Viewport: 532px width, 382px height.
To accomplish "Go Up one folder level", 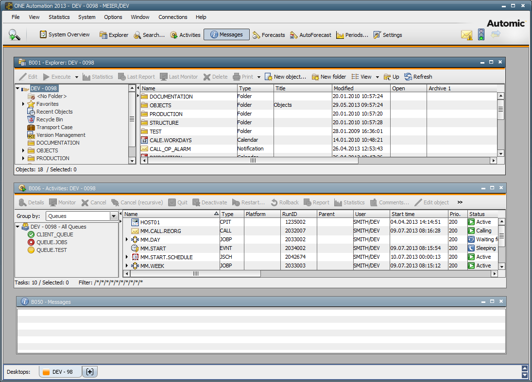I will [x=391, y=77].
